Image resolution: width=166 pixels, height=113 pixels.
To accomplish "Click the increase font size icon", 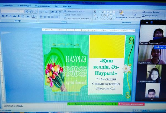I will click(x=27, y=11).
